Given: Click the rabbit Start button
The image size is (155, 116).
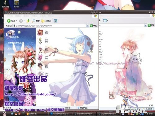Looking at the screenshot, I should coord(5,114).
